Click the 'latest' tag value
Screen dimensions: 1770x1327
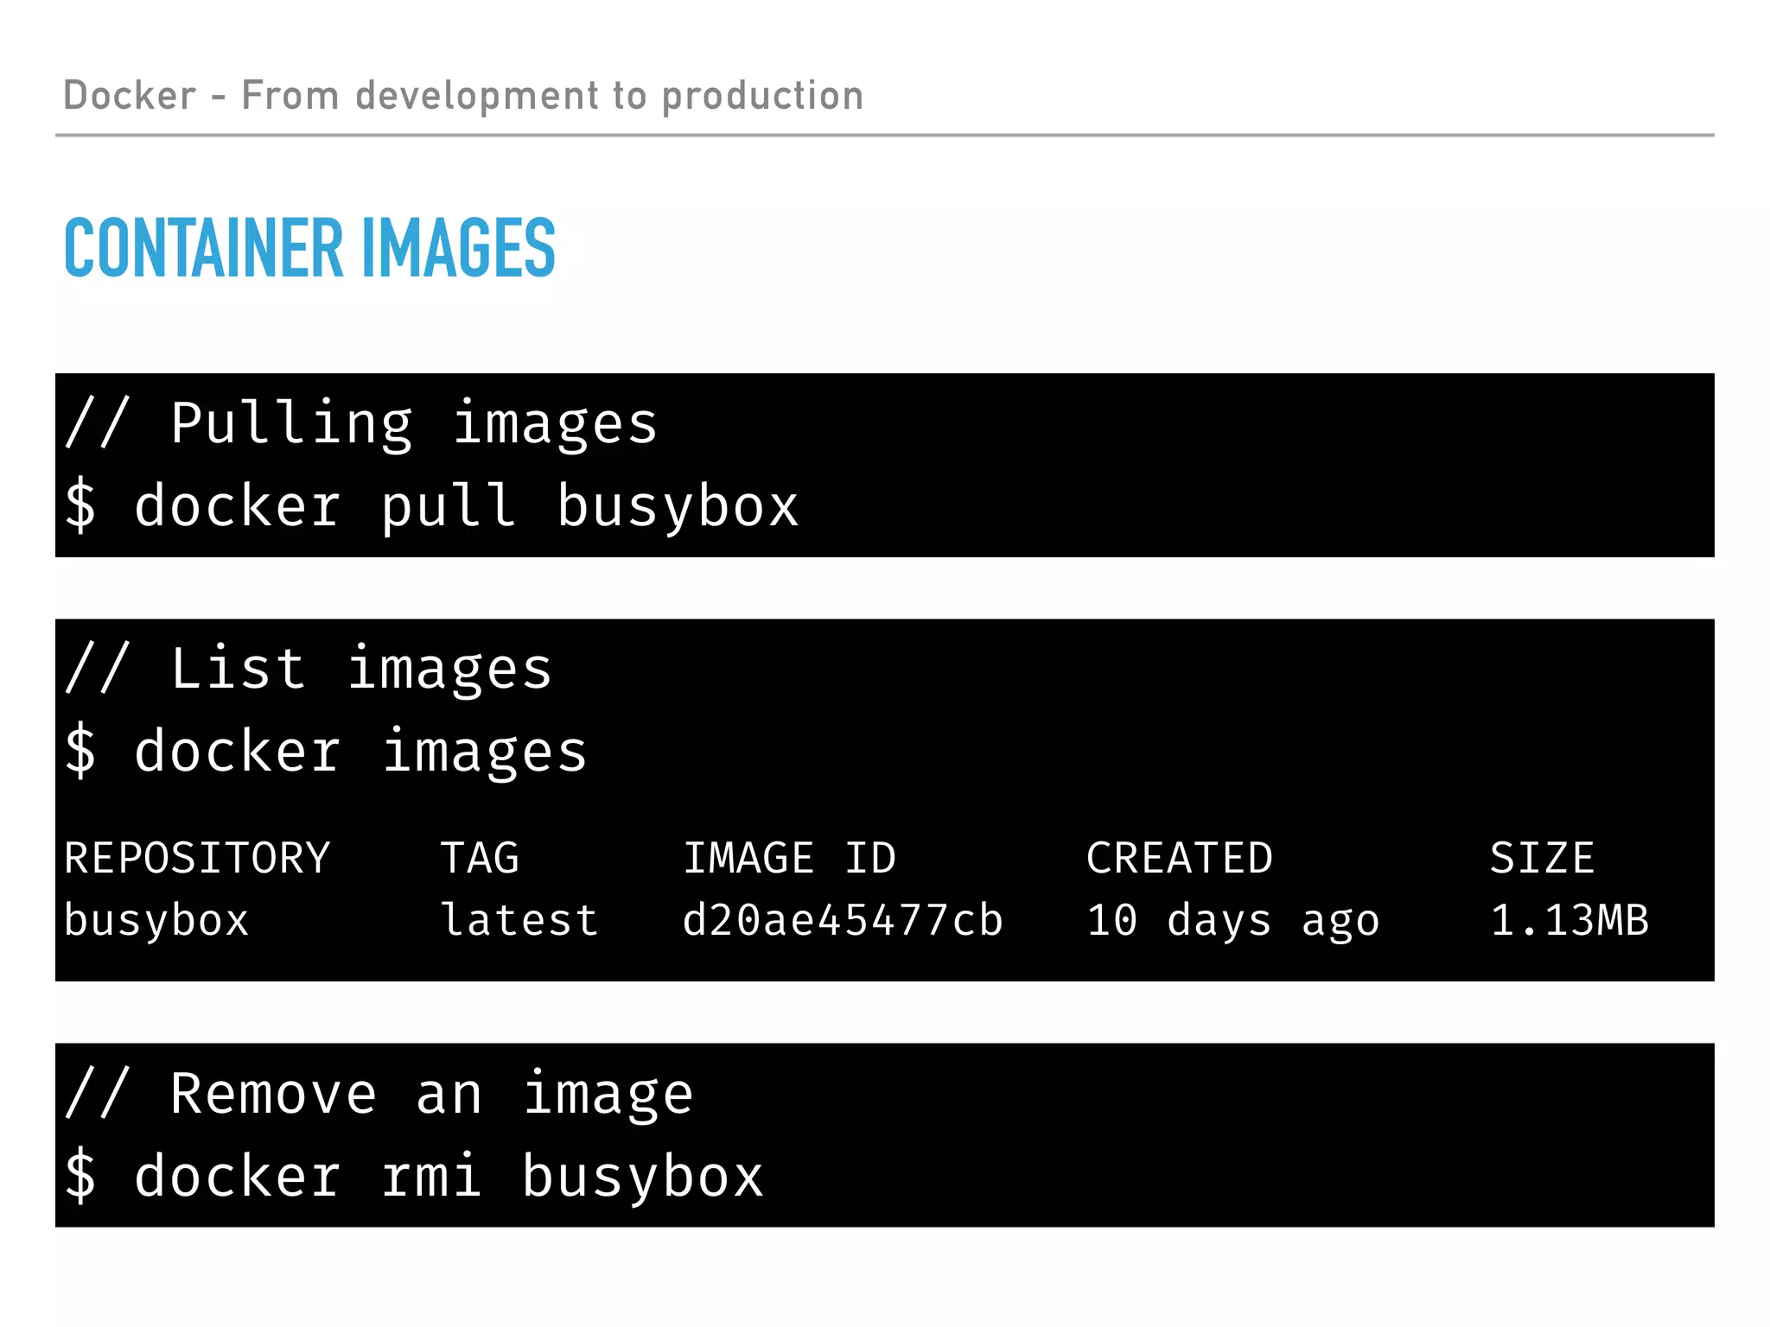pos(519,920)
